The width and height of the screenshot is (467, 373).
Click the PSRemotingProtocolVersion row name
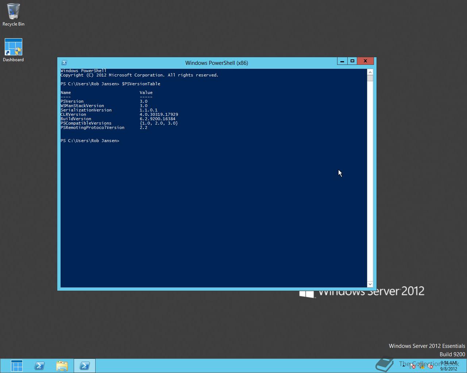click(92, 127)
